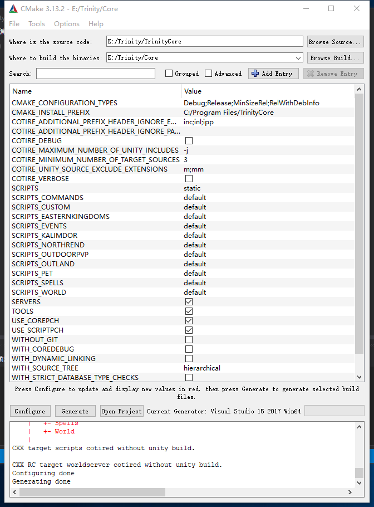The height and width of the screenshot is (507, 374).
Task: Toggle the Advanced checkbox
Action: pos(208,74)
